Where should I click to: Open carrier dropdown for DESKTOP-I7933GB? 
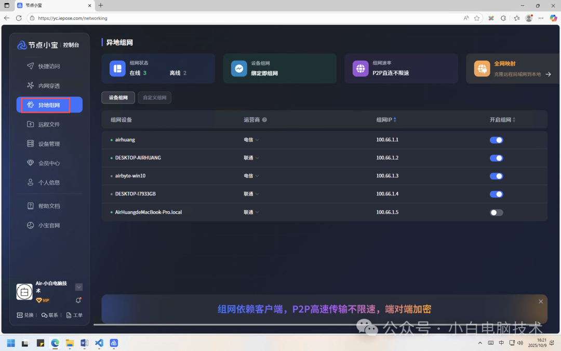pyautogui.click(x=251, y=194)
